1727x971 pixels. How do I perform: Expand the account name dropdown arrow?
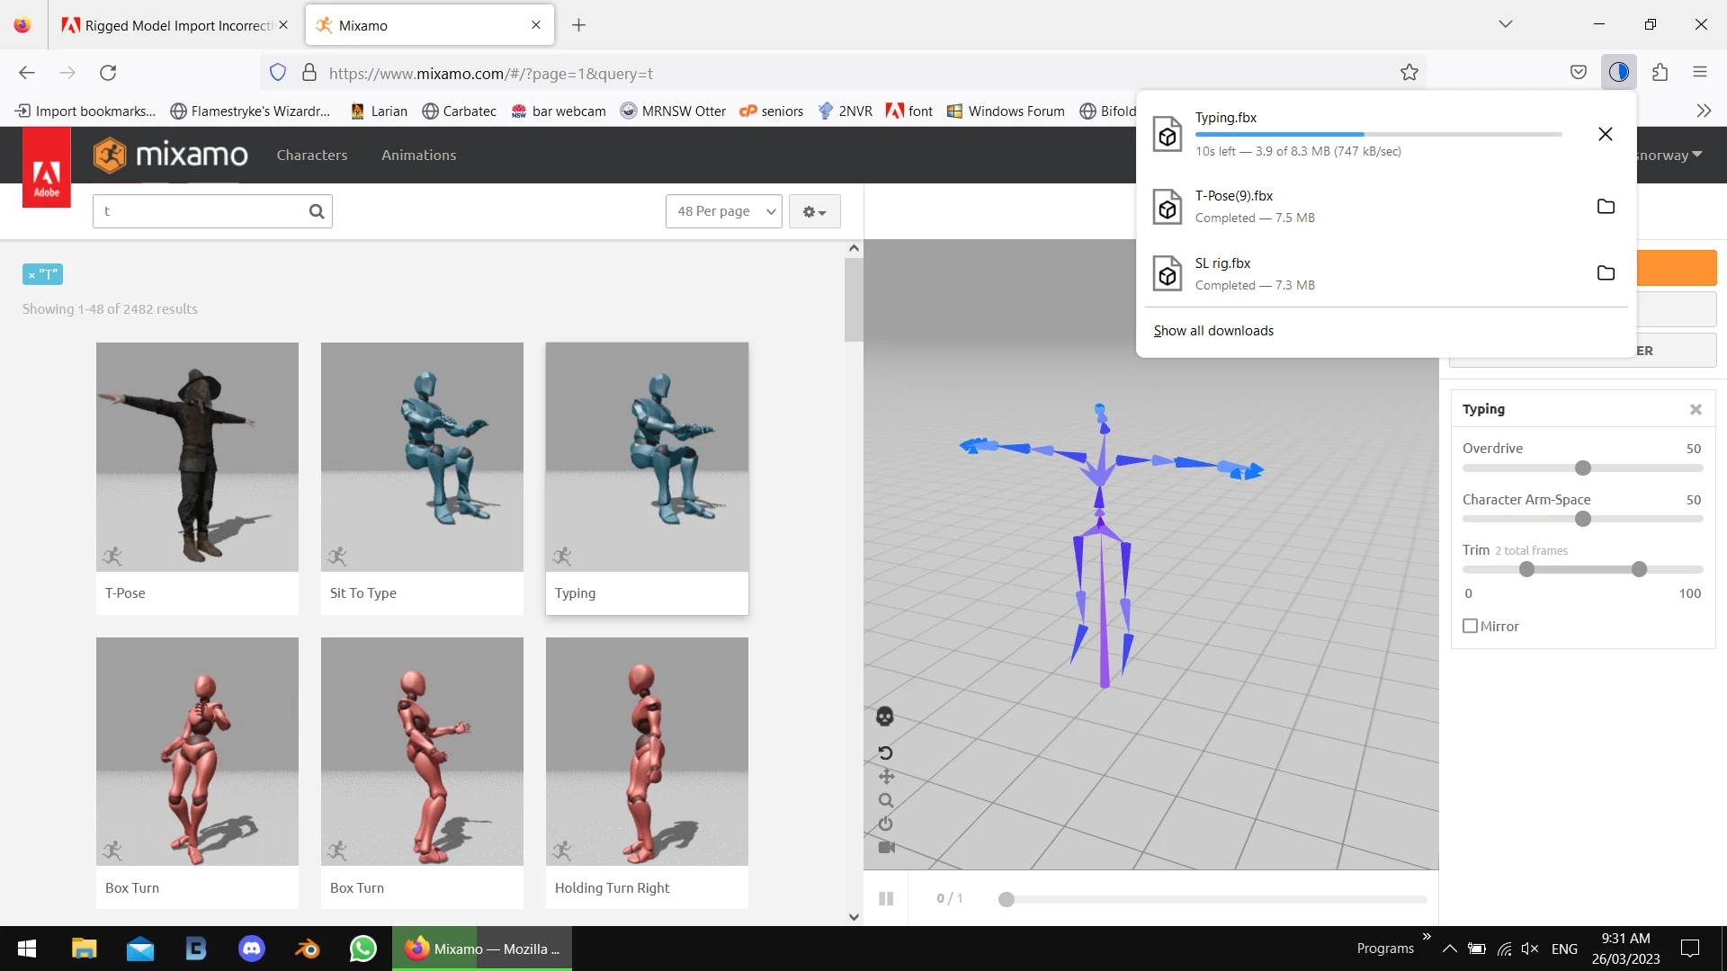pos(1696,155)
